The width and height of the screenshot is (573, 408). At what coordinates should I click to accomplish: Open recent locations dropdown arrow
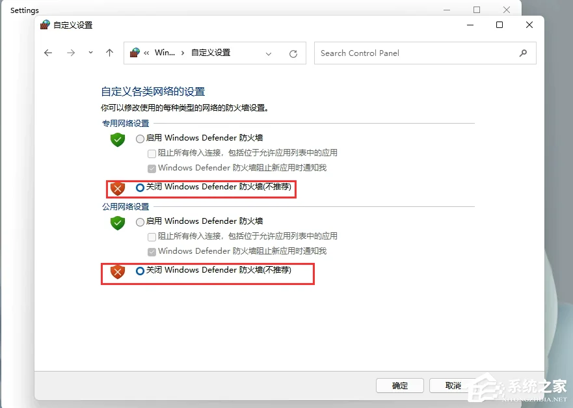coord(90,53)
